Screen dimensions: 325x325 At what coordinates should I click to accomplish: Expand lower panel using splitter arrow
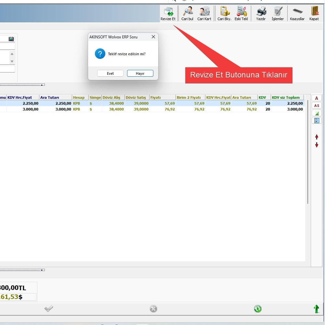42,270
